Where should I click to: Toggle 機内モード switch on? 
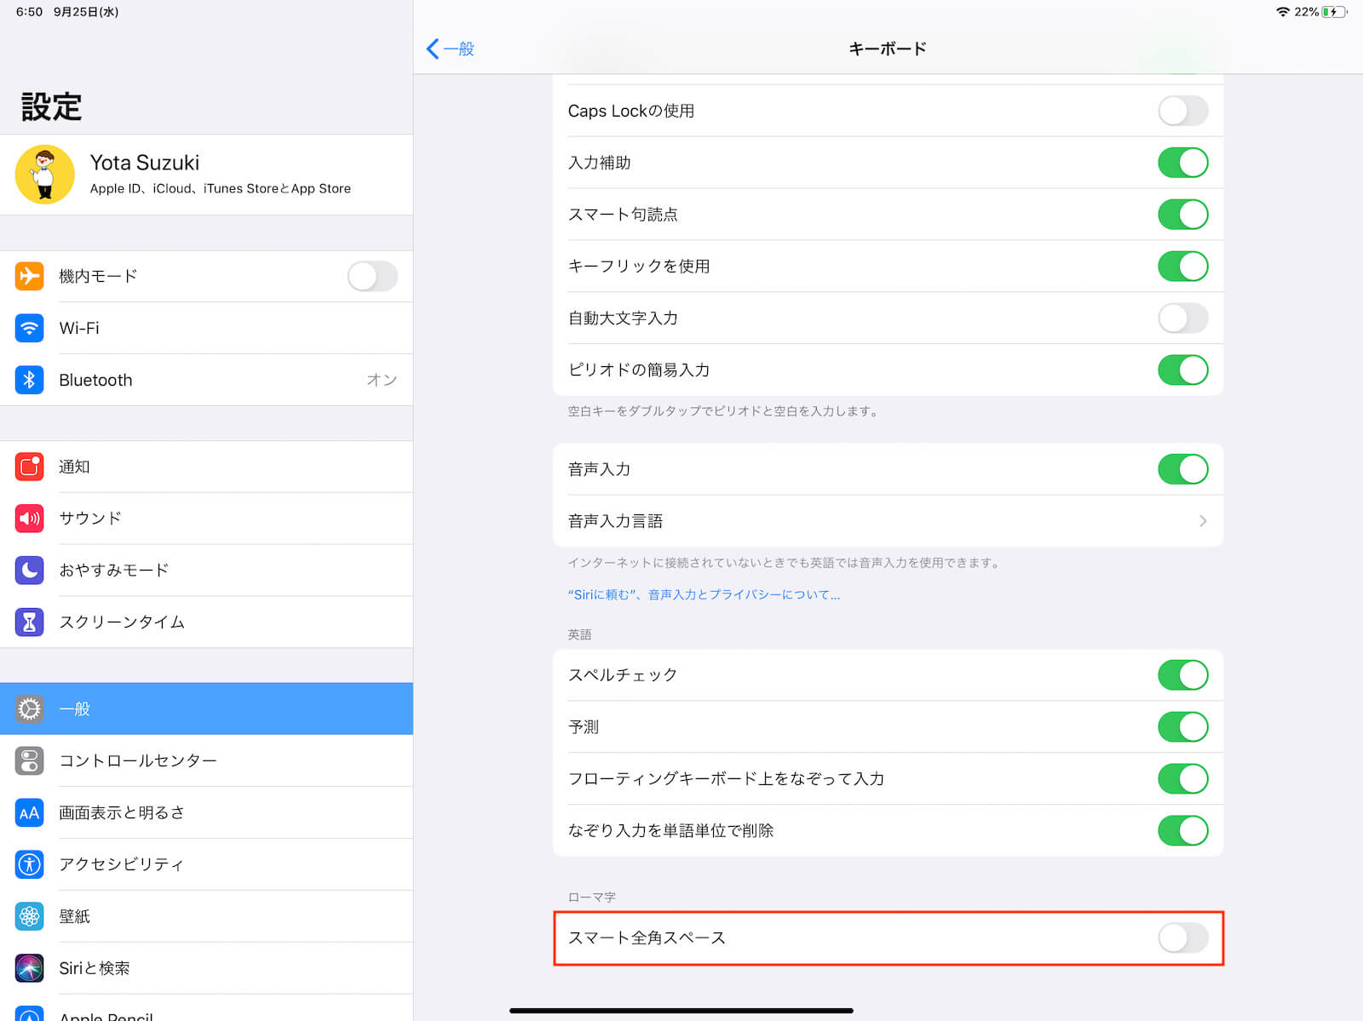point(372,276)
